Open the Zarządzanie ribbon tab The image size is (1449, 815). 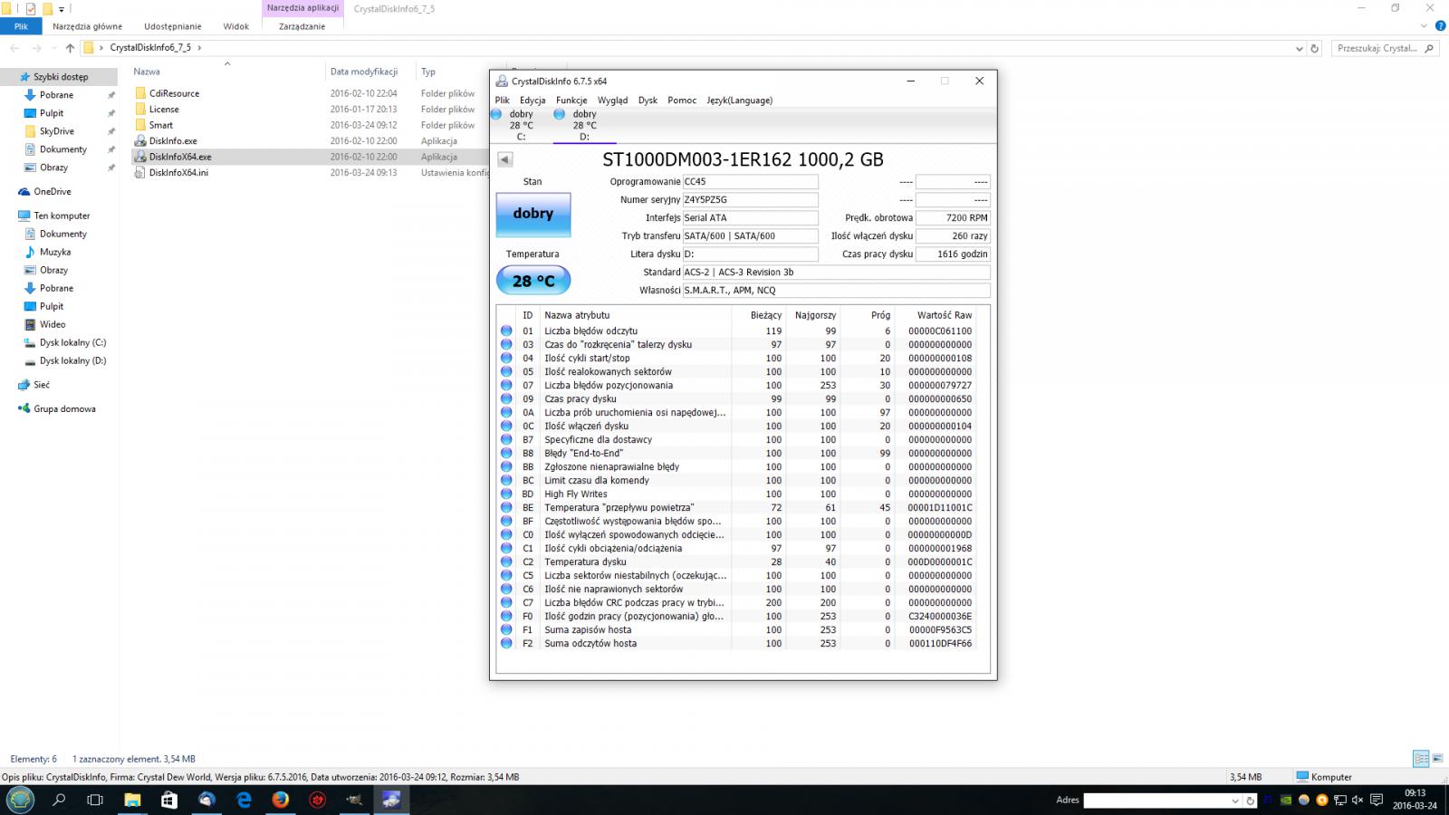coord(302,26)
